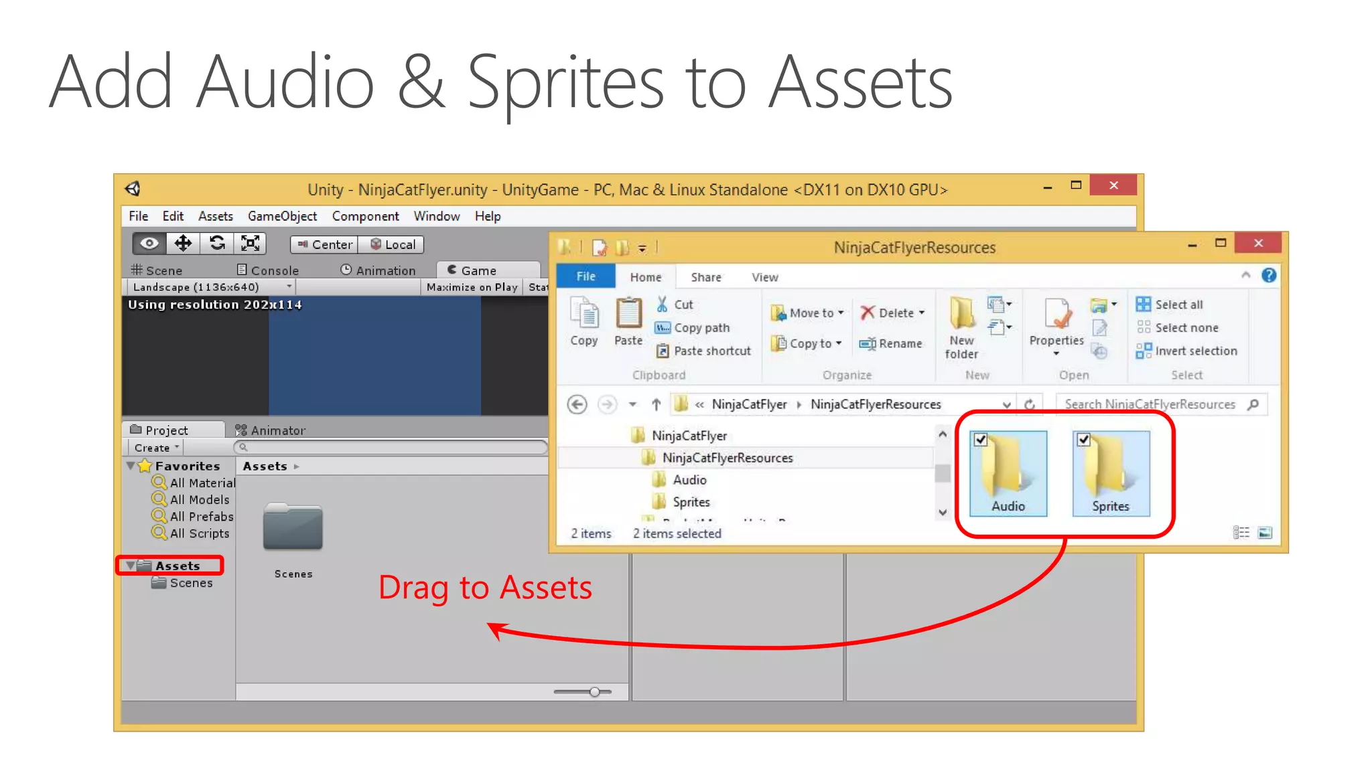Collapse the Explorer ribbon with the chevron
Viewport: 1372px width, 771px height.
(x=1245, y=275)
